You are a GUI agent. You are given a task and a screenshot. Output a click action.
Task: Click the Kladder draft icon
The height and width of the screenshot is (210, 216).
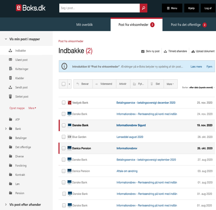click(x=10, y=78)
